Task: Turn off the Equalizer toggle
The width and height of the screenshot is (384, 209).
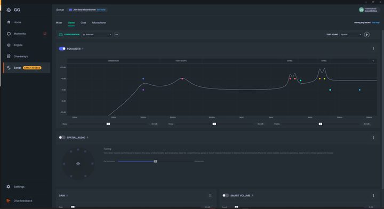Action: coord(62,49)
